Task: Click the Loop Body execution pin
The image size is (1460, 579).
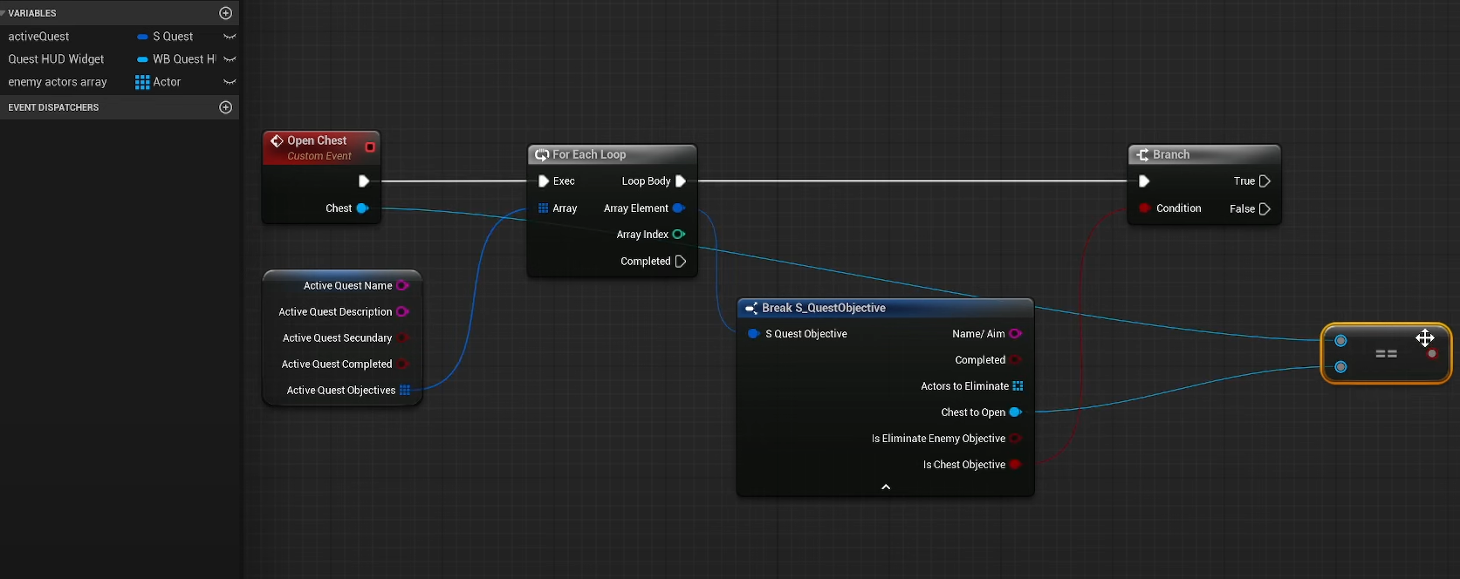Action: [x=681, y=181]
